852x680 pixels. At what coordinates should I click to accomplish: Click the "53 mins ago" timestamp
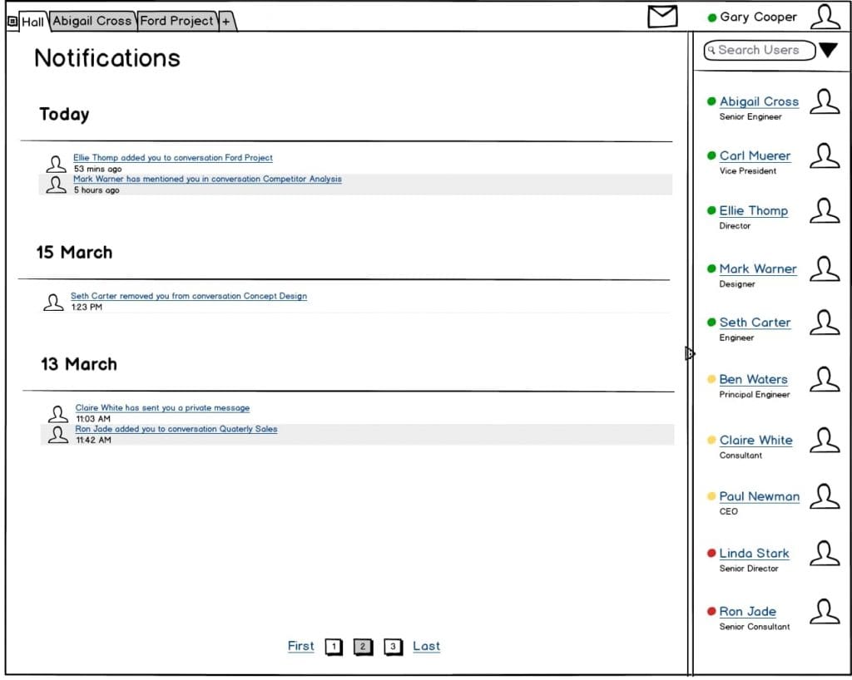click(x=98, y=169)
